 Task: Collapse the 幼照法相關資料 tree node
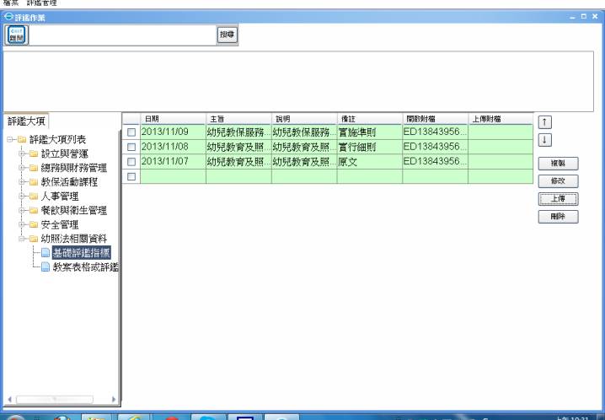click(21, 239)
